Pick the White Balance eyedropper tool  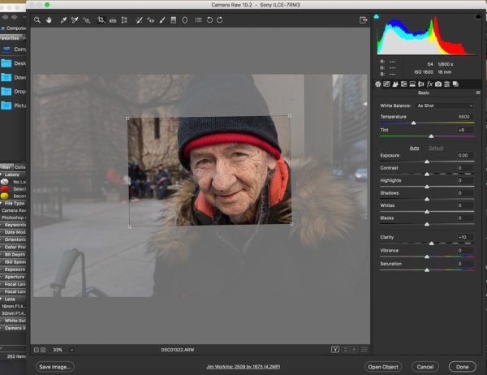coord(62,19)
